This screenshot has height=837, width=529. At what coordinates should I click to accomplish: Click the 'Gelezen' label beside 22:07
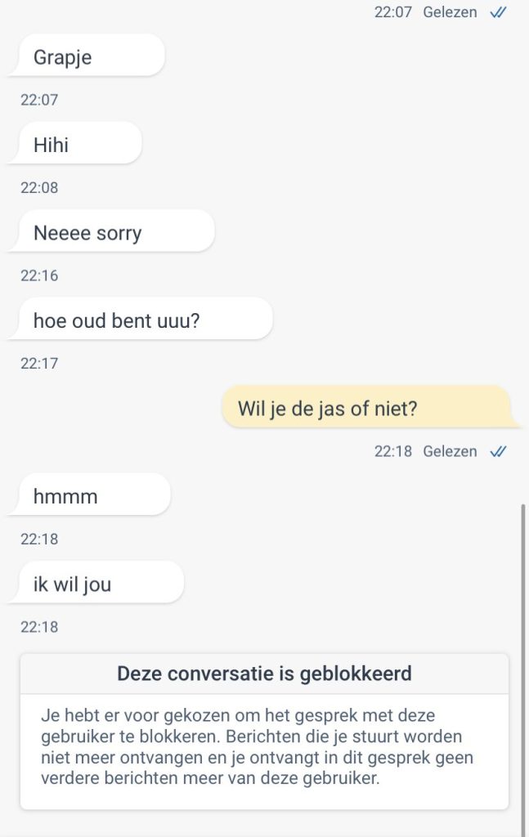click(x=450, y=12)
